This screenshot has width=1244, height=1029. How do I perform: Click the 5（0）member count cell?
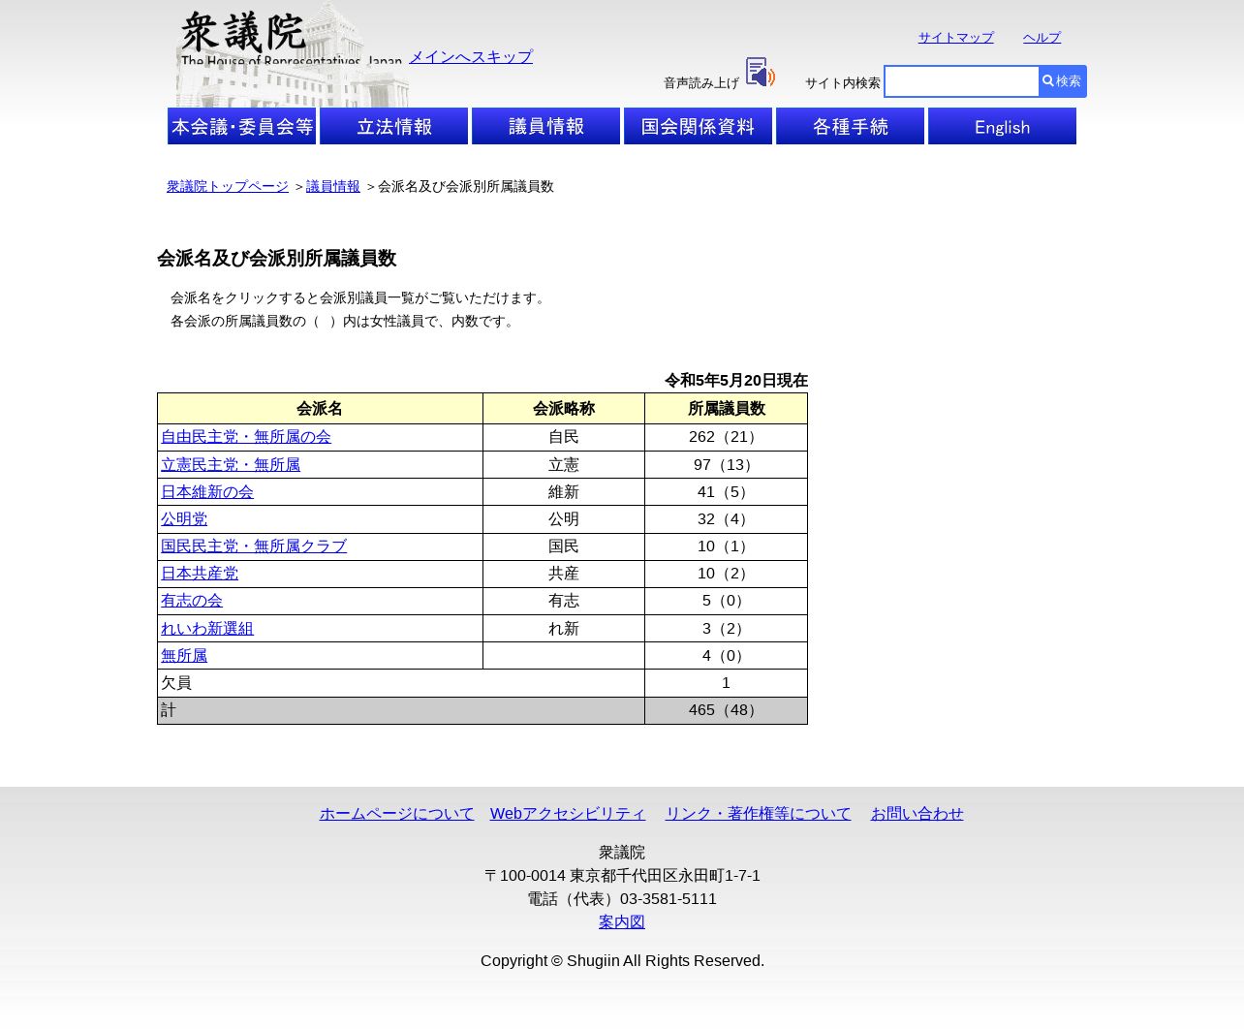point(727,601)
